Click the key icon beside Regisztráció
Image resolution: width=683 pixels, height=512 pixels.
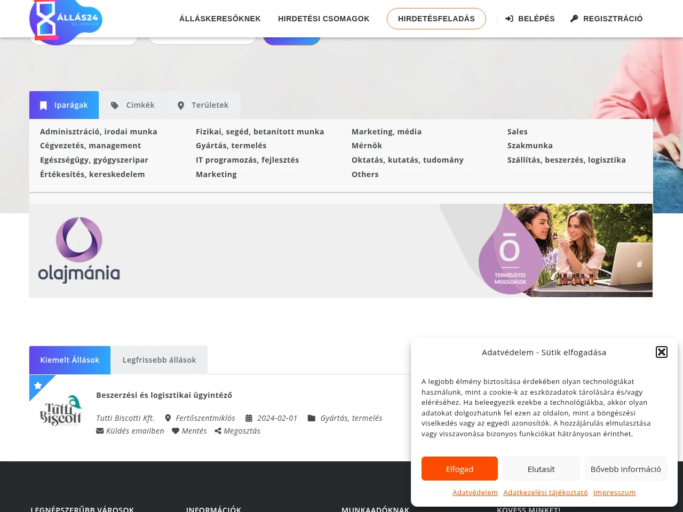click(574, 19)
